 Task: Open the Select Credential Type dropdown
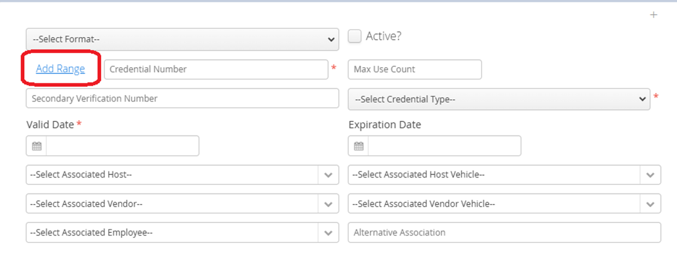499,99
